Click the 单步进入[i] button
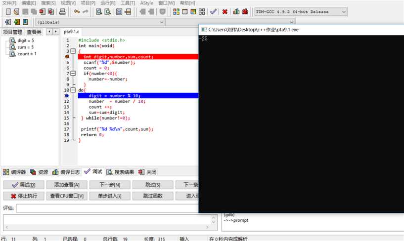Screen dimensions: 404x241 click(110, 196)
